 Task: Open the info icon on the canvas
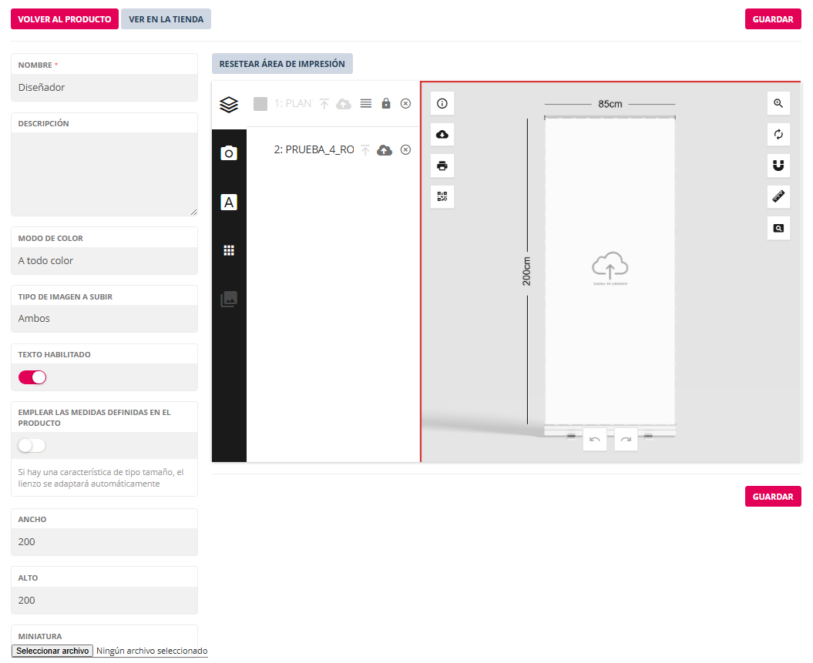442,103
